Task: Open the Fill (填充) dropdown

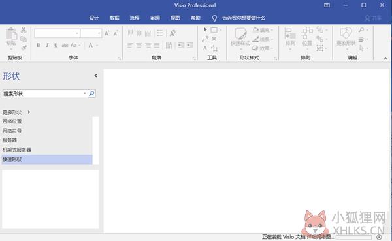Action: click(263, 30)
